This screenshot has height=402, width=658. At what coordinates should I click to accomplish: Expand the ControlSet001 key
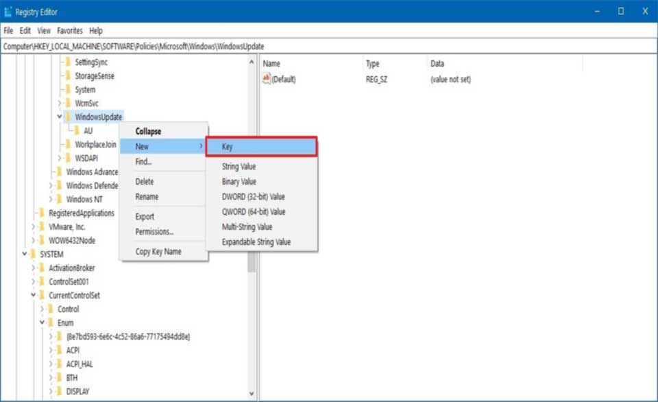(x=33, y=281)
